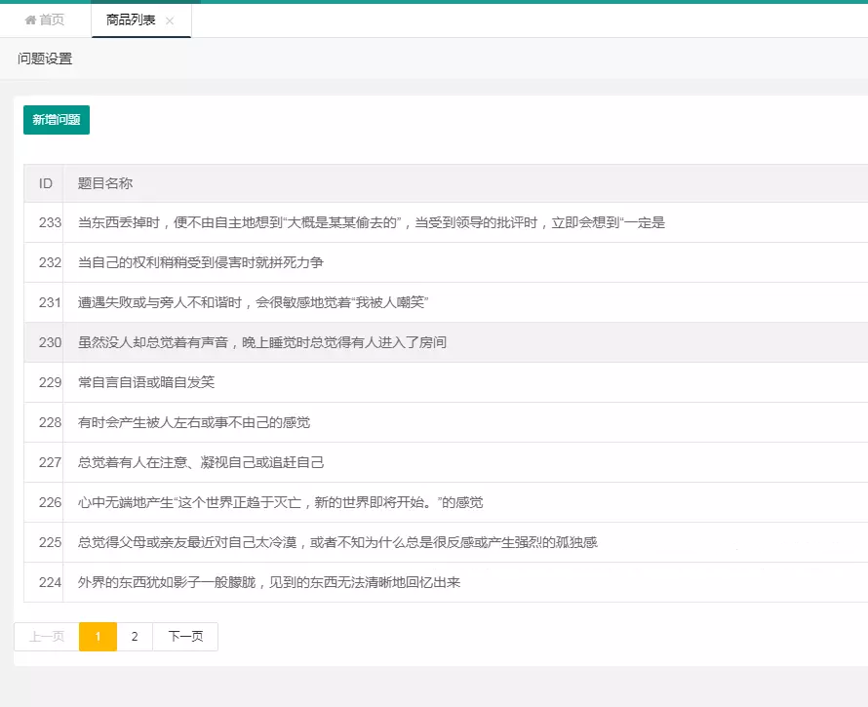Click the 题目名称 column header
The height and width of the screenshot is (707, 868).
point(105,183)
